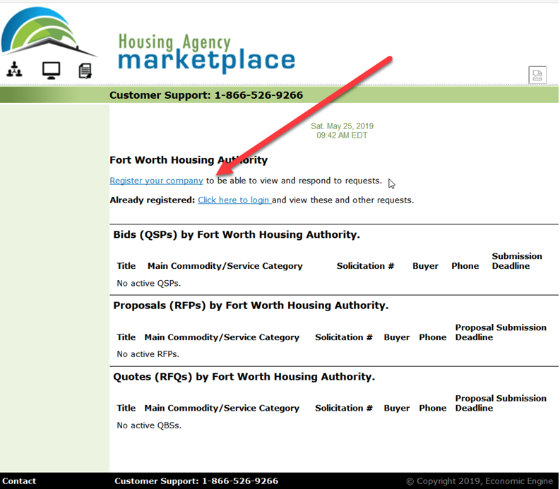The image size is (560, 489).
Task: Click the Housing Agency Marketplace logo
Action: [206, 52]
